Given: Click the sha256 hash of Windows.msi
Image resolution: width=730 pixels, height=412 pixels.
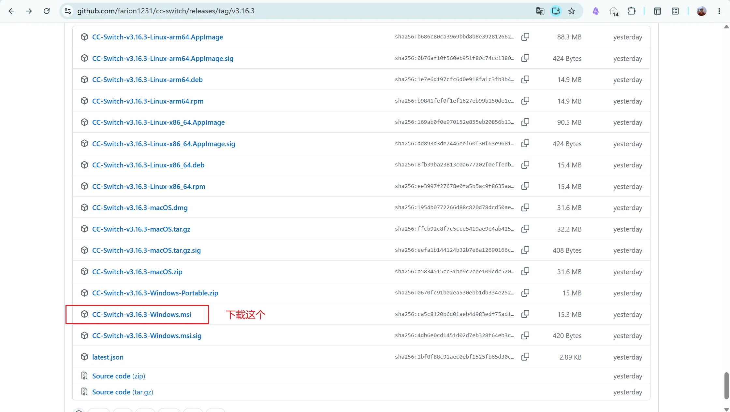Looking at the screenshot, I should (x=455, y=314).
